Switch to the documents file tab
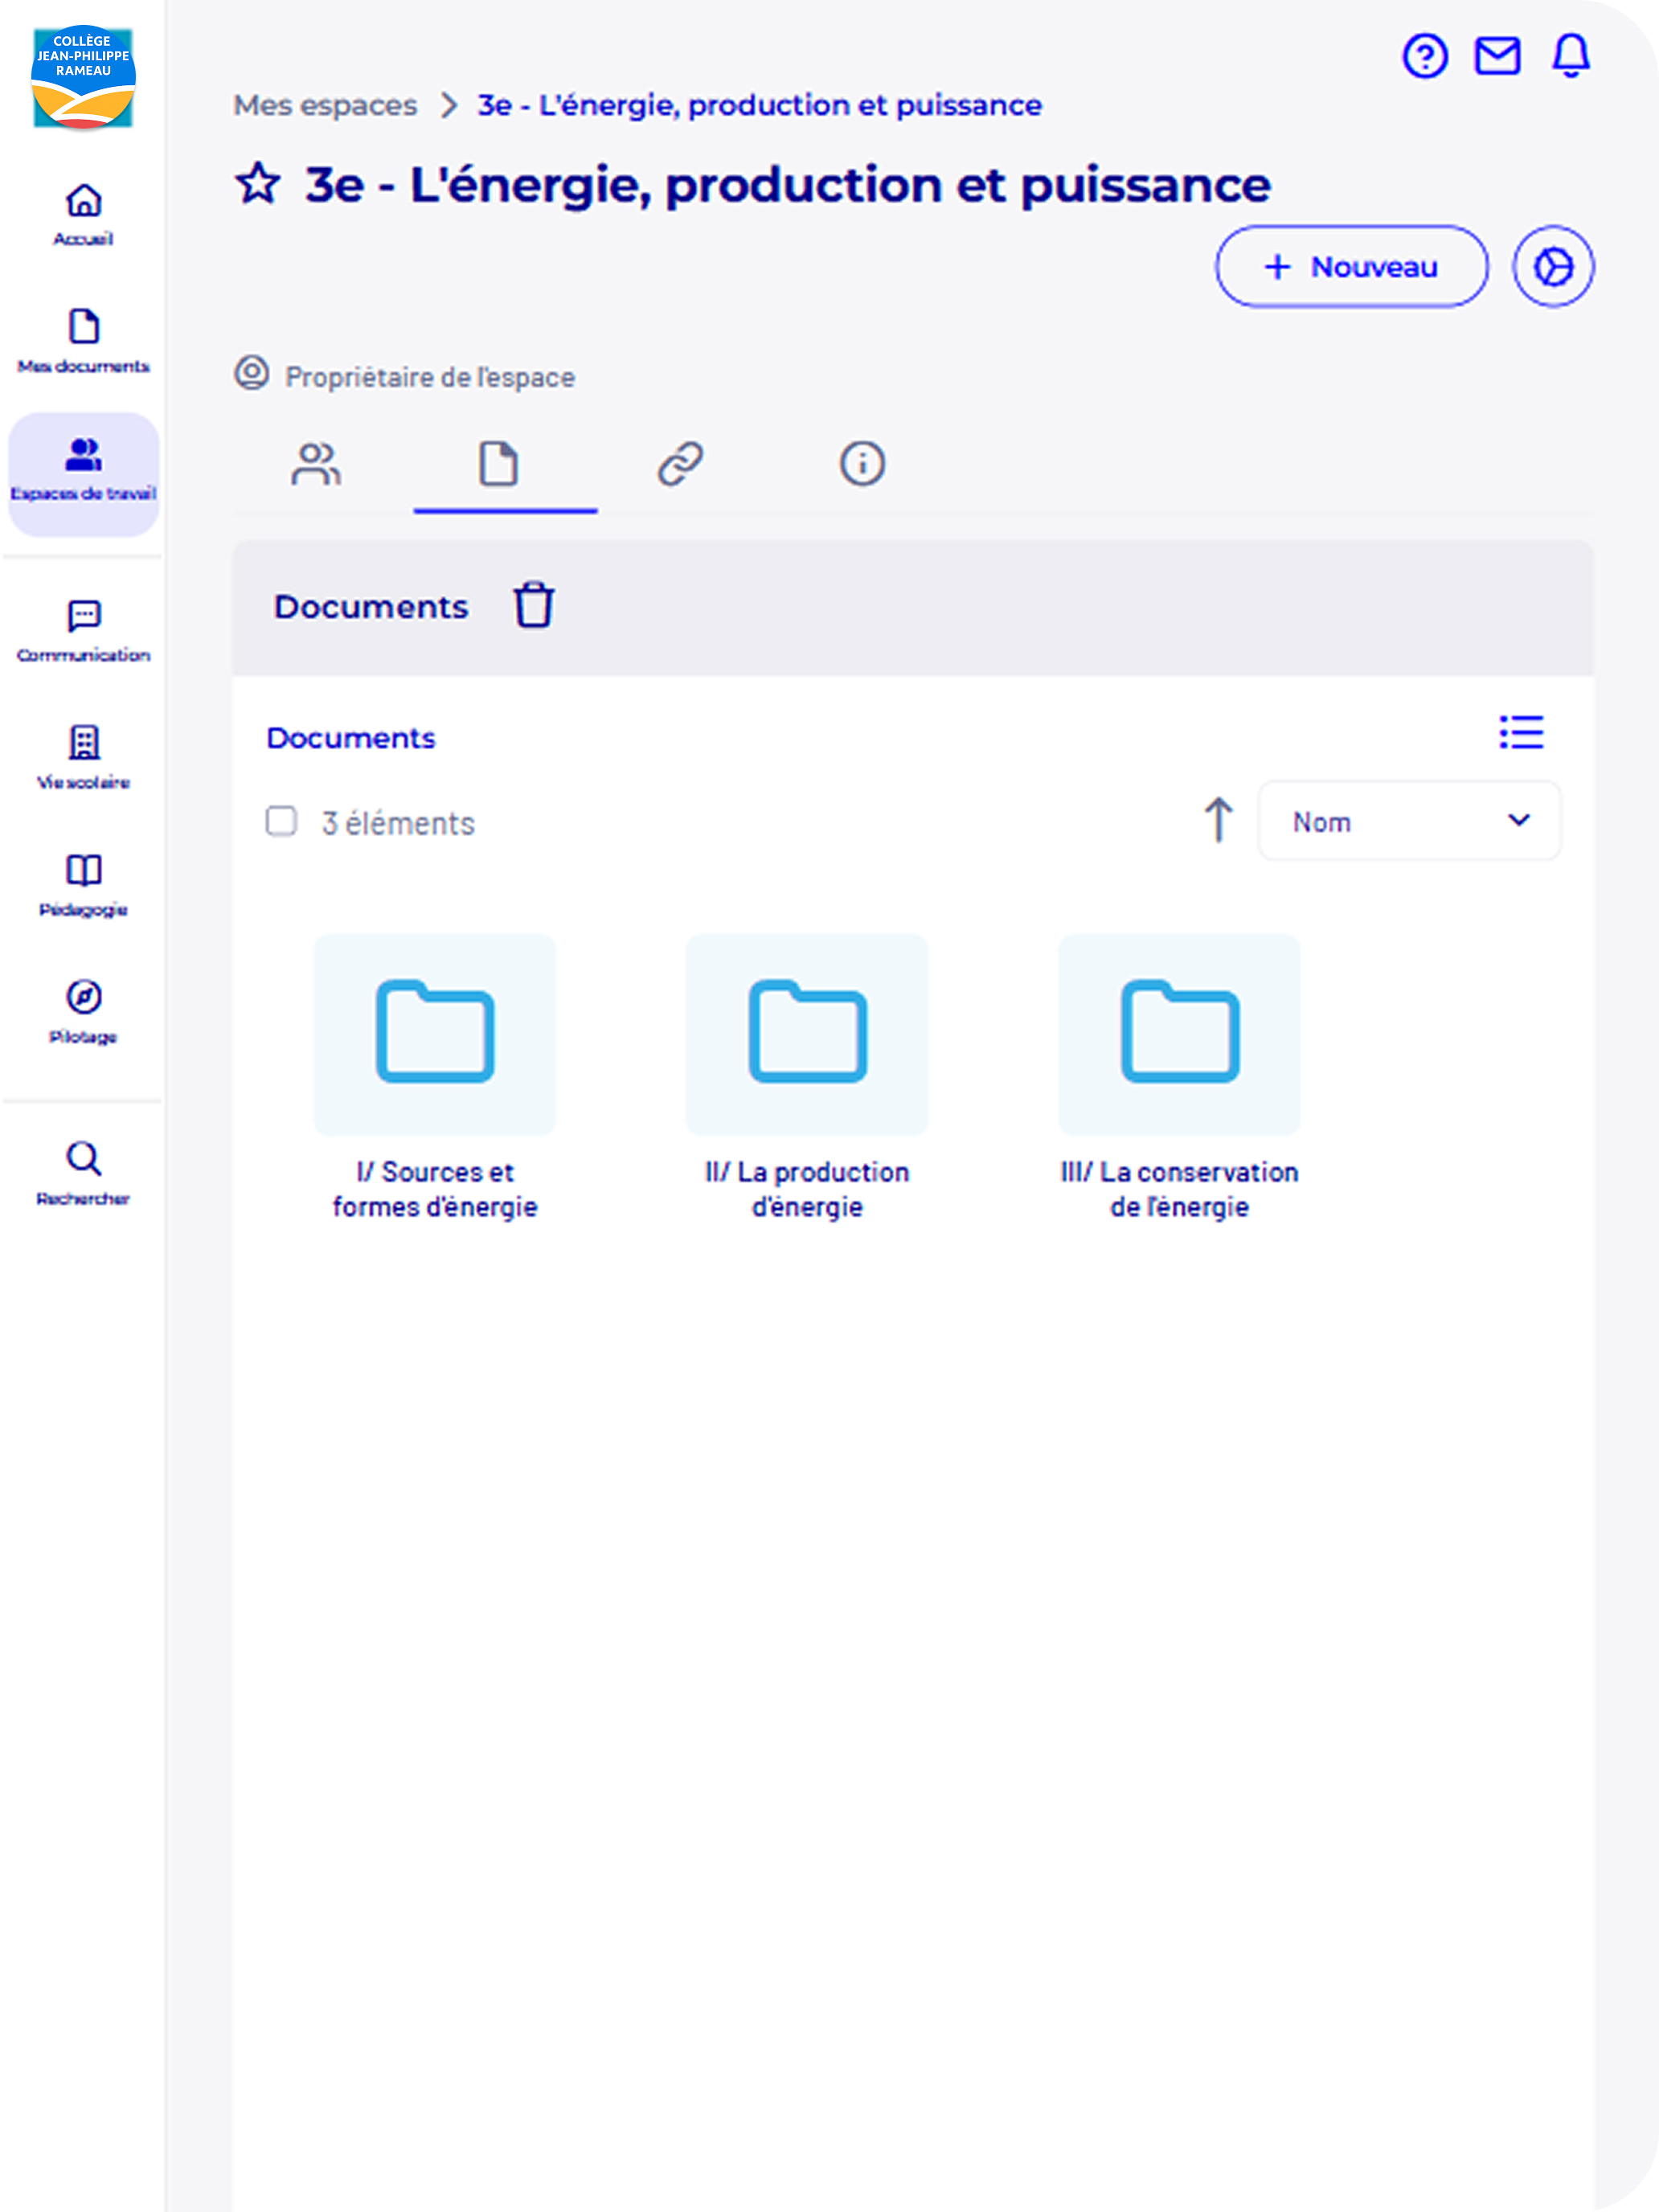The image size is (1659, 2212). click(x=498, y=464)
